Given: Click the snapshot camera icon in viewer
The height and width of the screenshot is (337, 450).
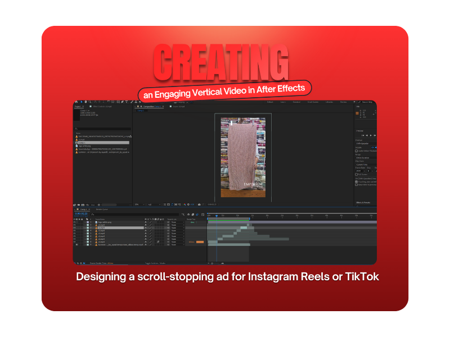Looking at the screenshot, I should click(199, 204).
